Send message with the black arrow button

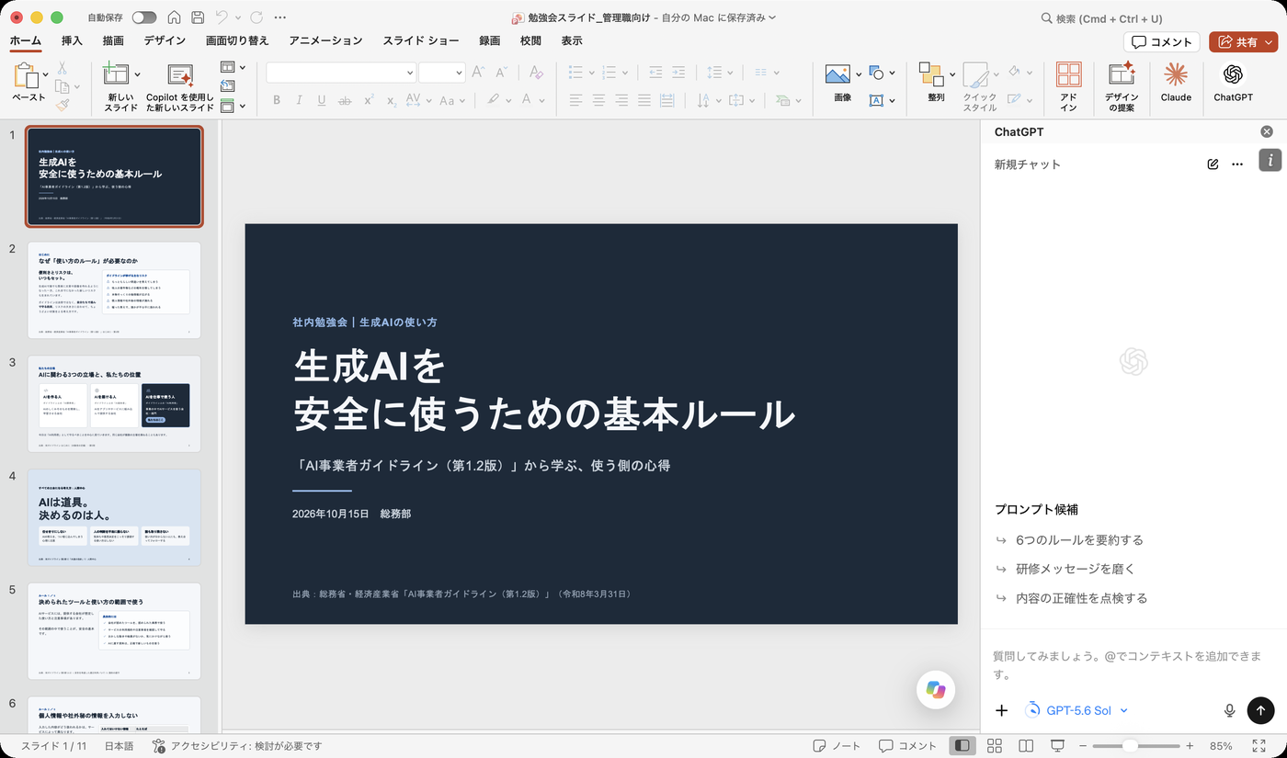pyautogui.click(x=1260, y=710)
